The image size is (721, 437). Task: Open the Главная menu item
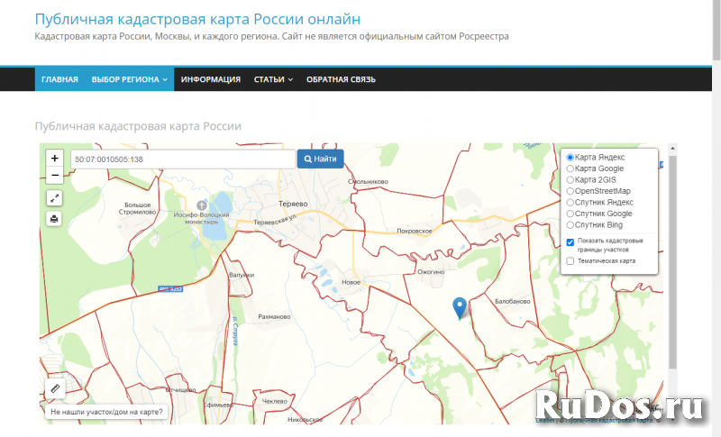(x=59, y=79)
